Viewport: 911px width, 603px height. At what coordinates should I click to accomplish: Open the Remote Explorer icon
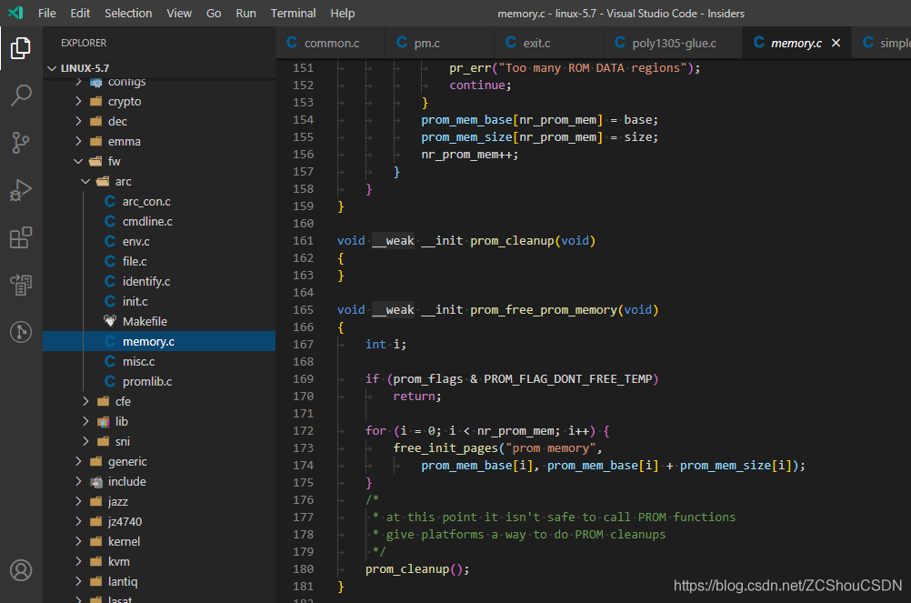21,285
